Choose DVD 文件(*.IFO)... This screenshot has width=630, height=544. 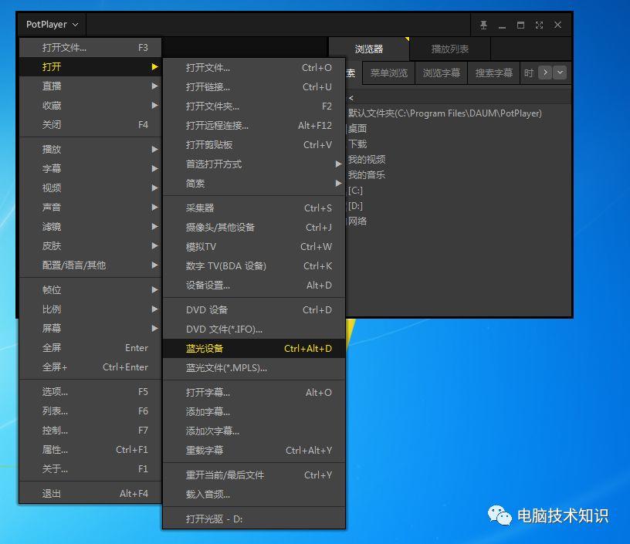[254, 329]
